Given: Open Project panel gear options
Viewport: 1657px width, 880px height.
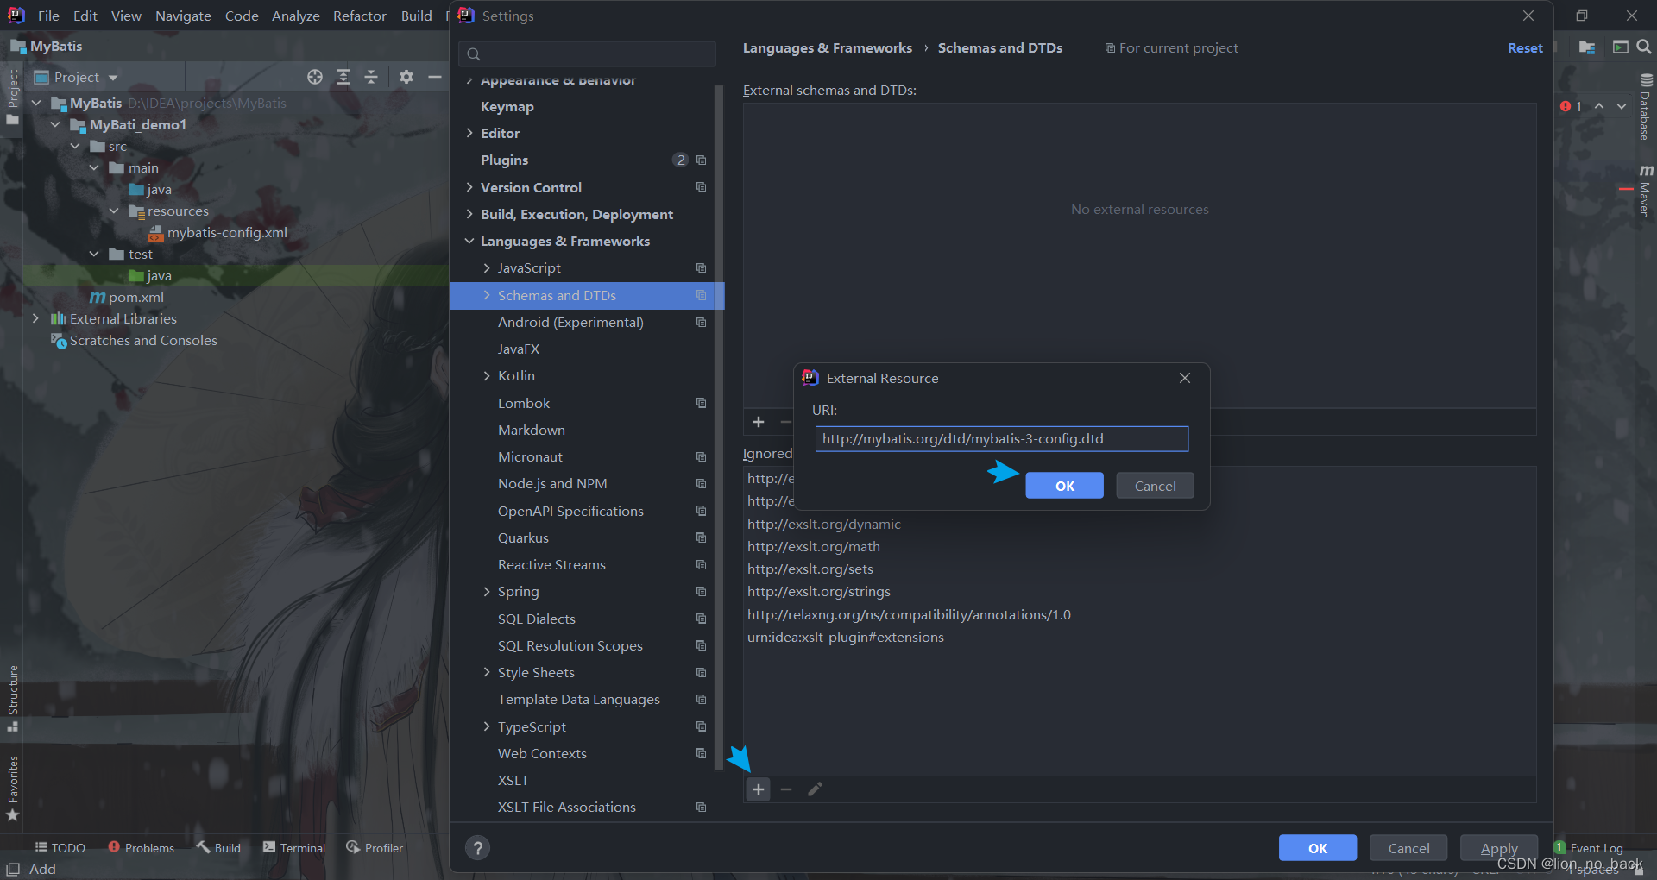Looking at the screenshot, I should [406, 77].
